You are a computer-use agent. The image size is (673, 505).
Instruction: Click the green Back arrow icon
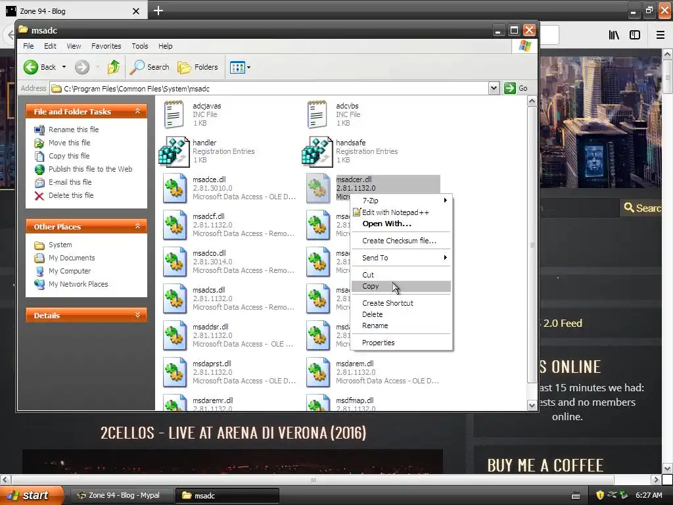(x=31, y=67)
